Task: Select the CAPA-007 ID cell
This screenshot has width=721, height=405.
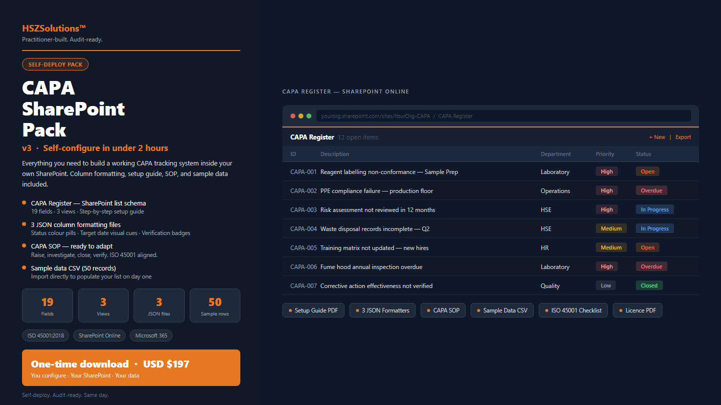Action: (x=303, y=286)
